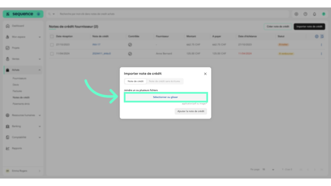Click the clock history icon in header
This screenshot has width=331, height=186.
[x=305, y=14]
